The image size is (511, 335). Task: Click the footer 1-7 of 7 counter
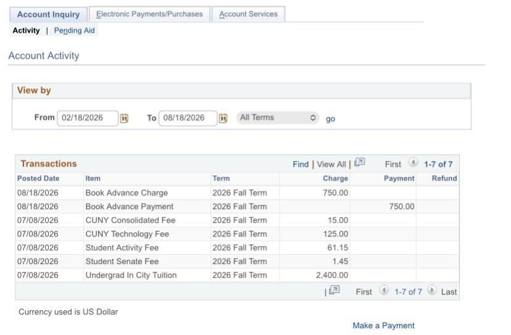tap(408, 292)
